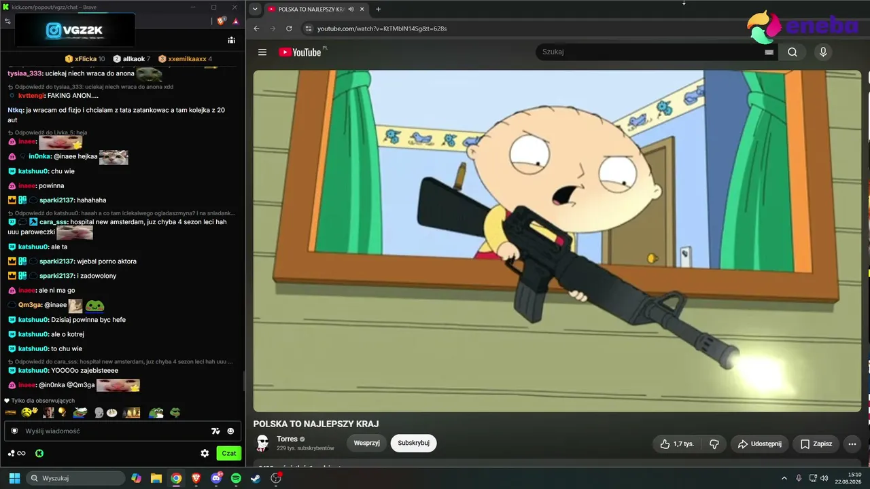Image resolution: width=870 pixels, height=489 pixels.
Task: Open xxemilkaaxx in the chat leaderboard
Action: pyautogui.click(x=185, y=59)
